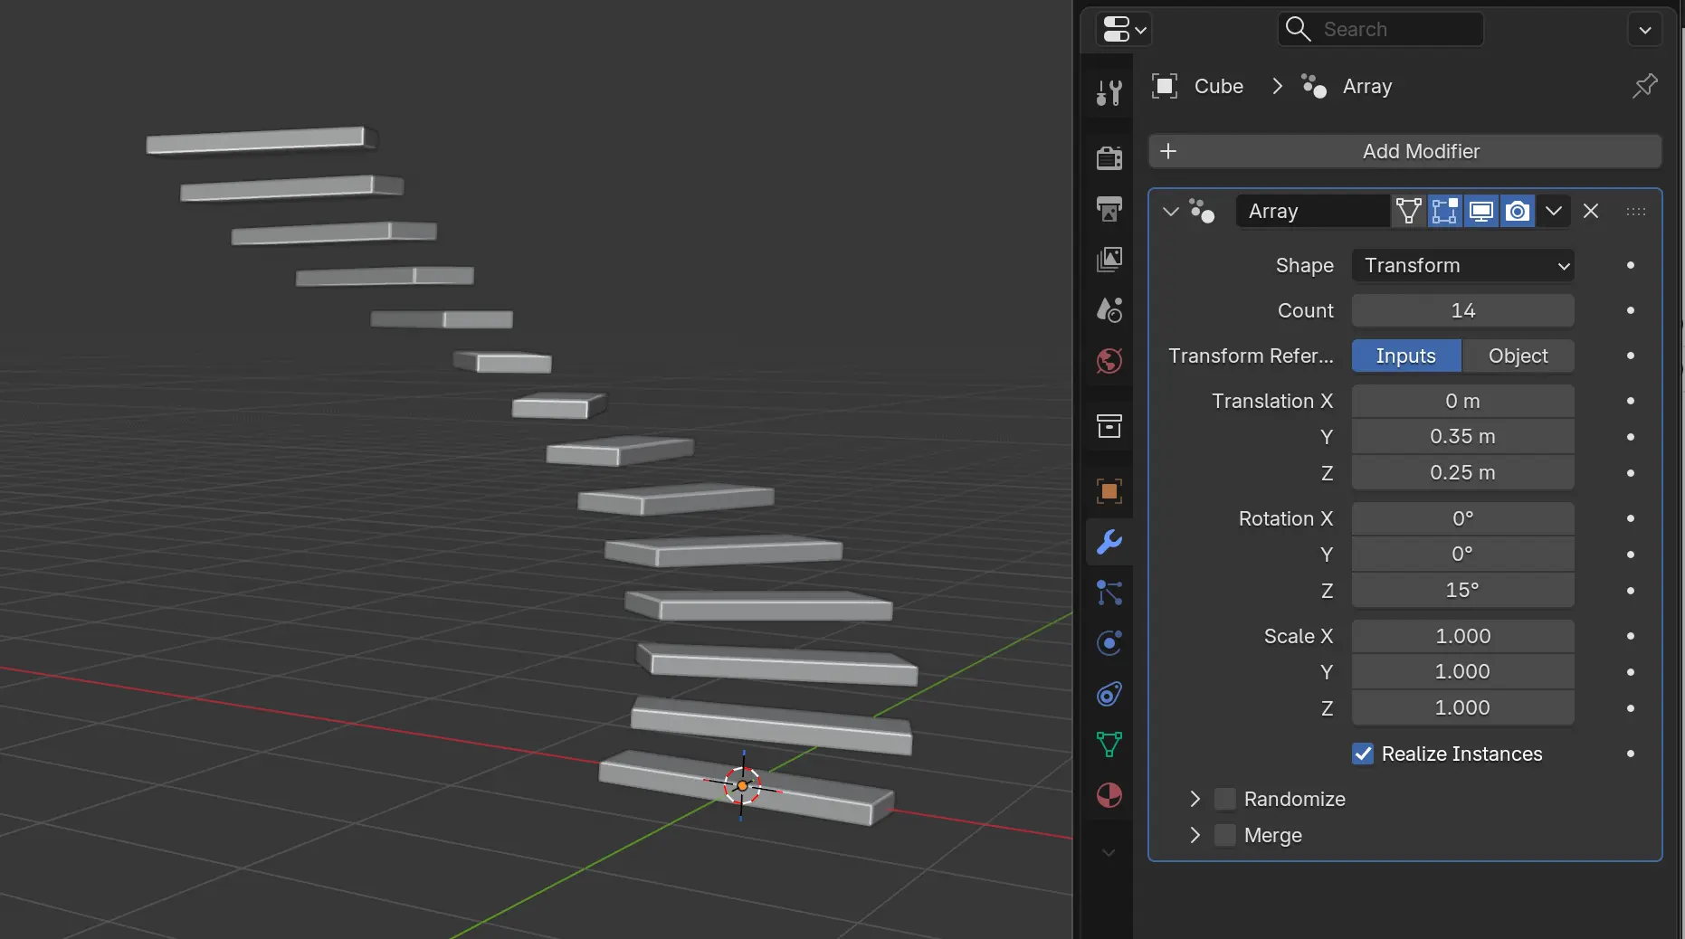Click the Rotation Y field
The image size is (1685, 939).
[x=1463, y=554]
